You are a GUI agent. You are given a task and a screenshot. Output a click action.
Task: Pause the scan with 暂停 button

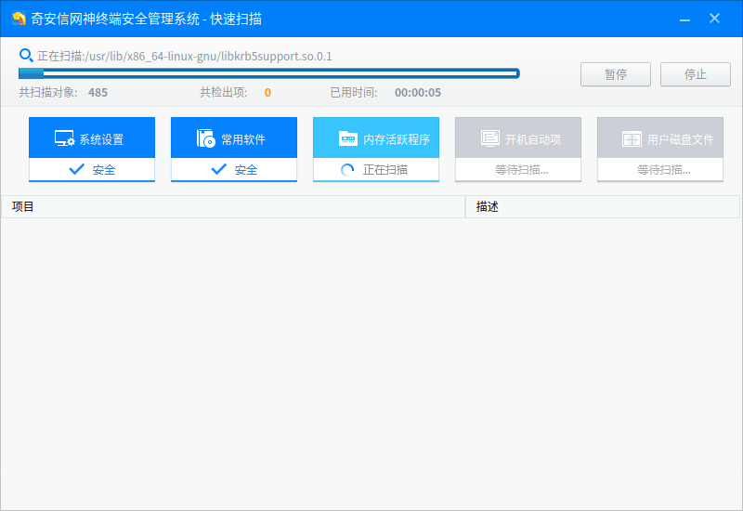616,74
